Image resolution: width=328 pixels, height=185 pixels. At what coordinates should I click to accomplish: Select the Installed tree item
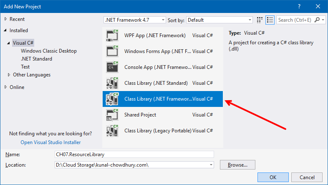[x=19, y=30]
